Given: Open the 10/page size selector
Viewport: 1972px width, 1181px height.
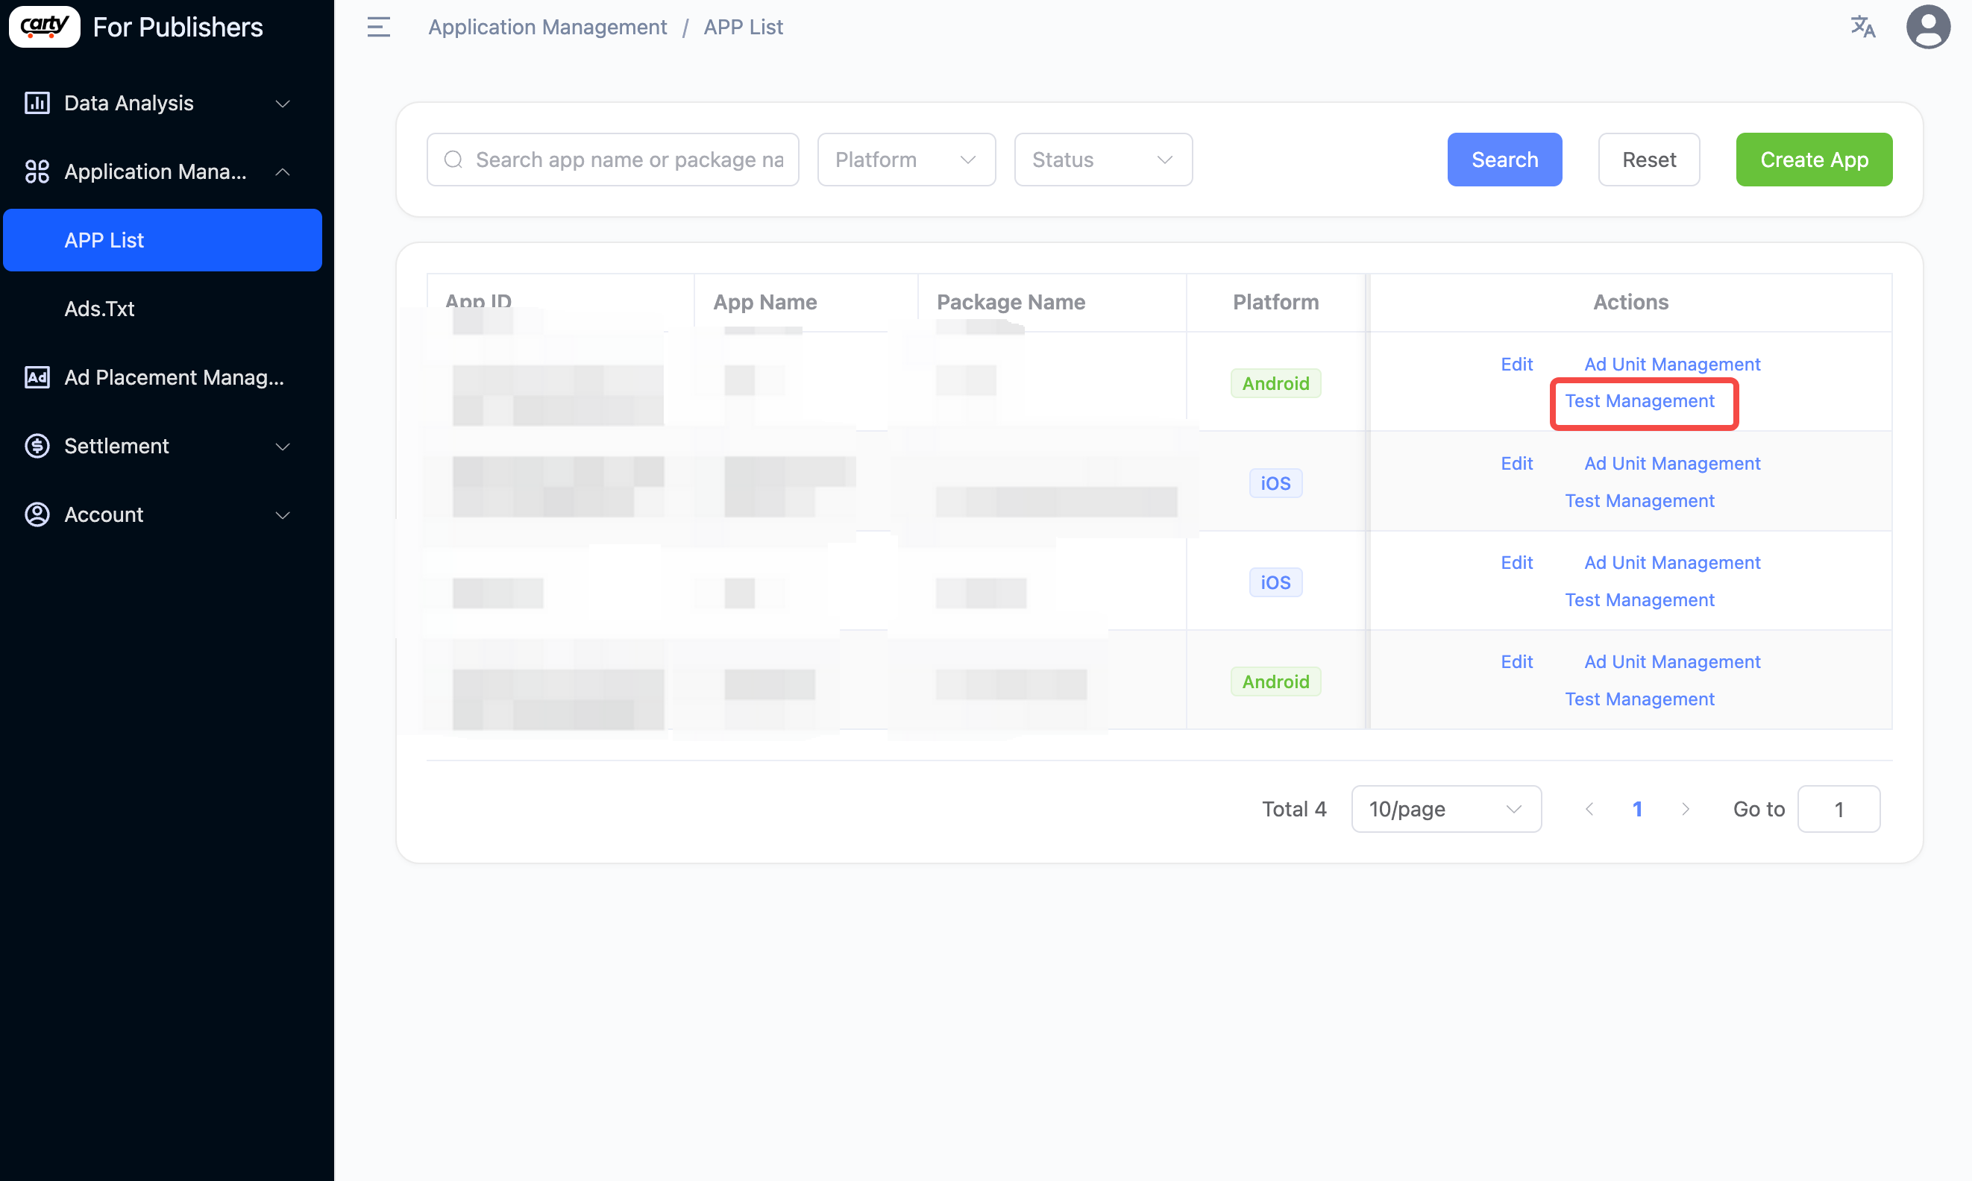Looking at the screenshot, I should (1445, 810).
